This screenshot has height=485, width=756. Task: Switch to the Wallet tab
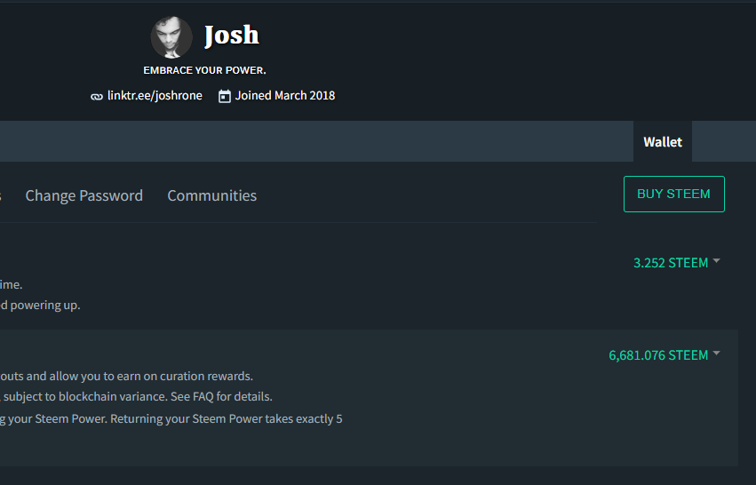[x=663, y=142]
